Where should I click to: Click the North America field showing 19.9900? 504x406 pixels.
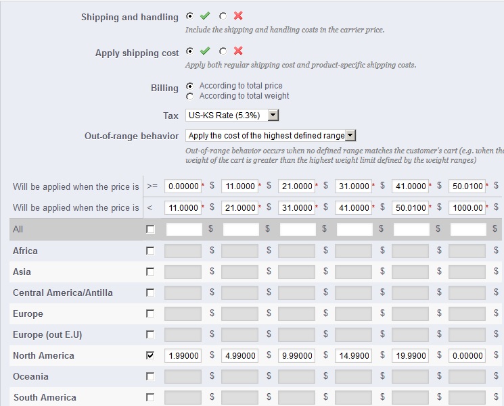coord(410,355)
